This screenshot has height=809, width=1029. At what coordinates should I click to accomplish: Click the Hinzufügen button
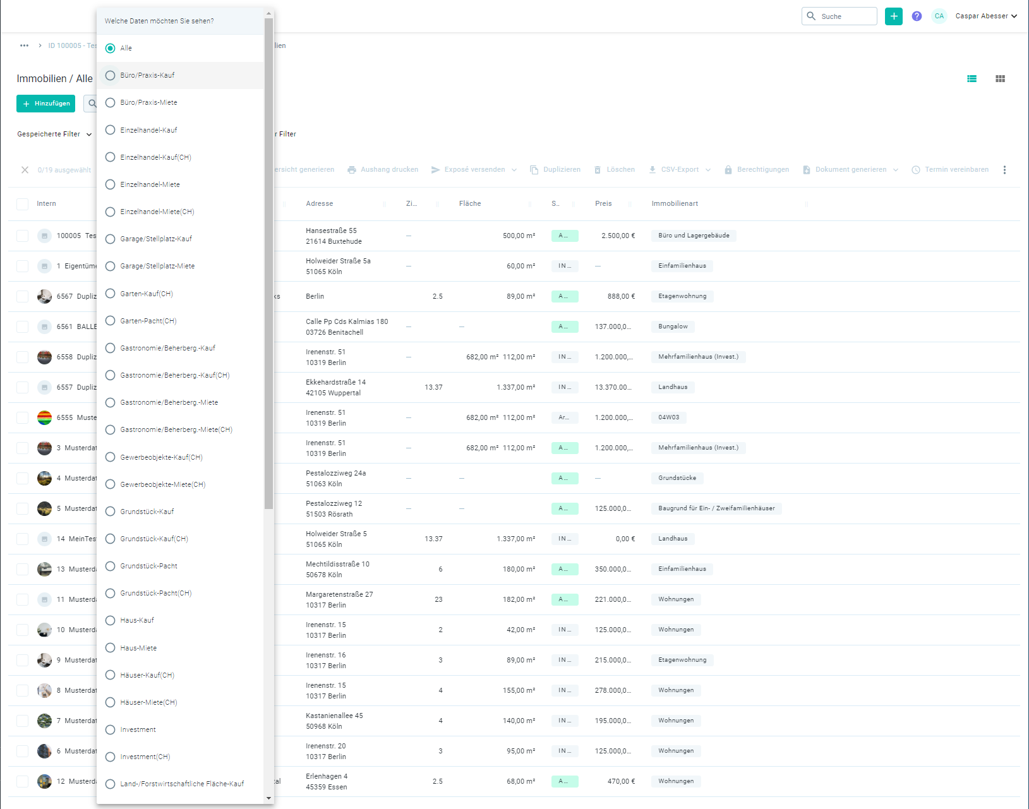coord(46,104)
